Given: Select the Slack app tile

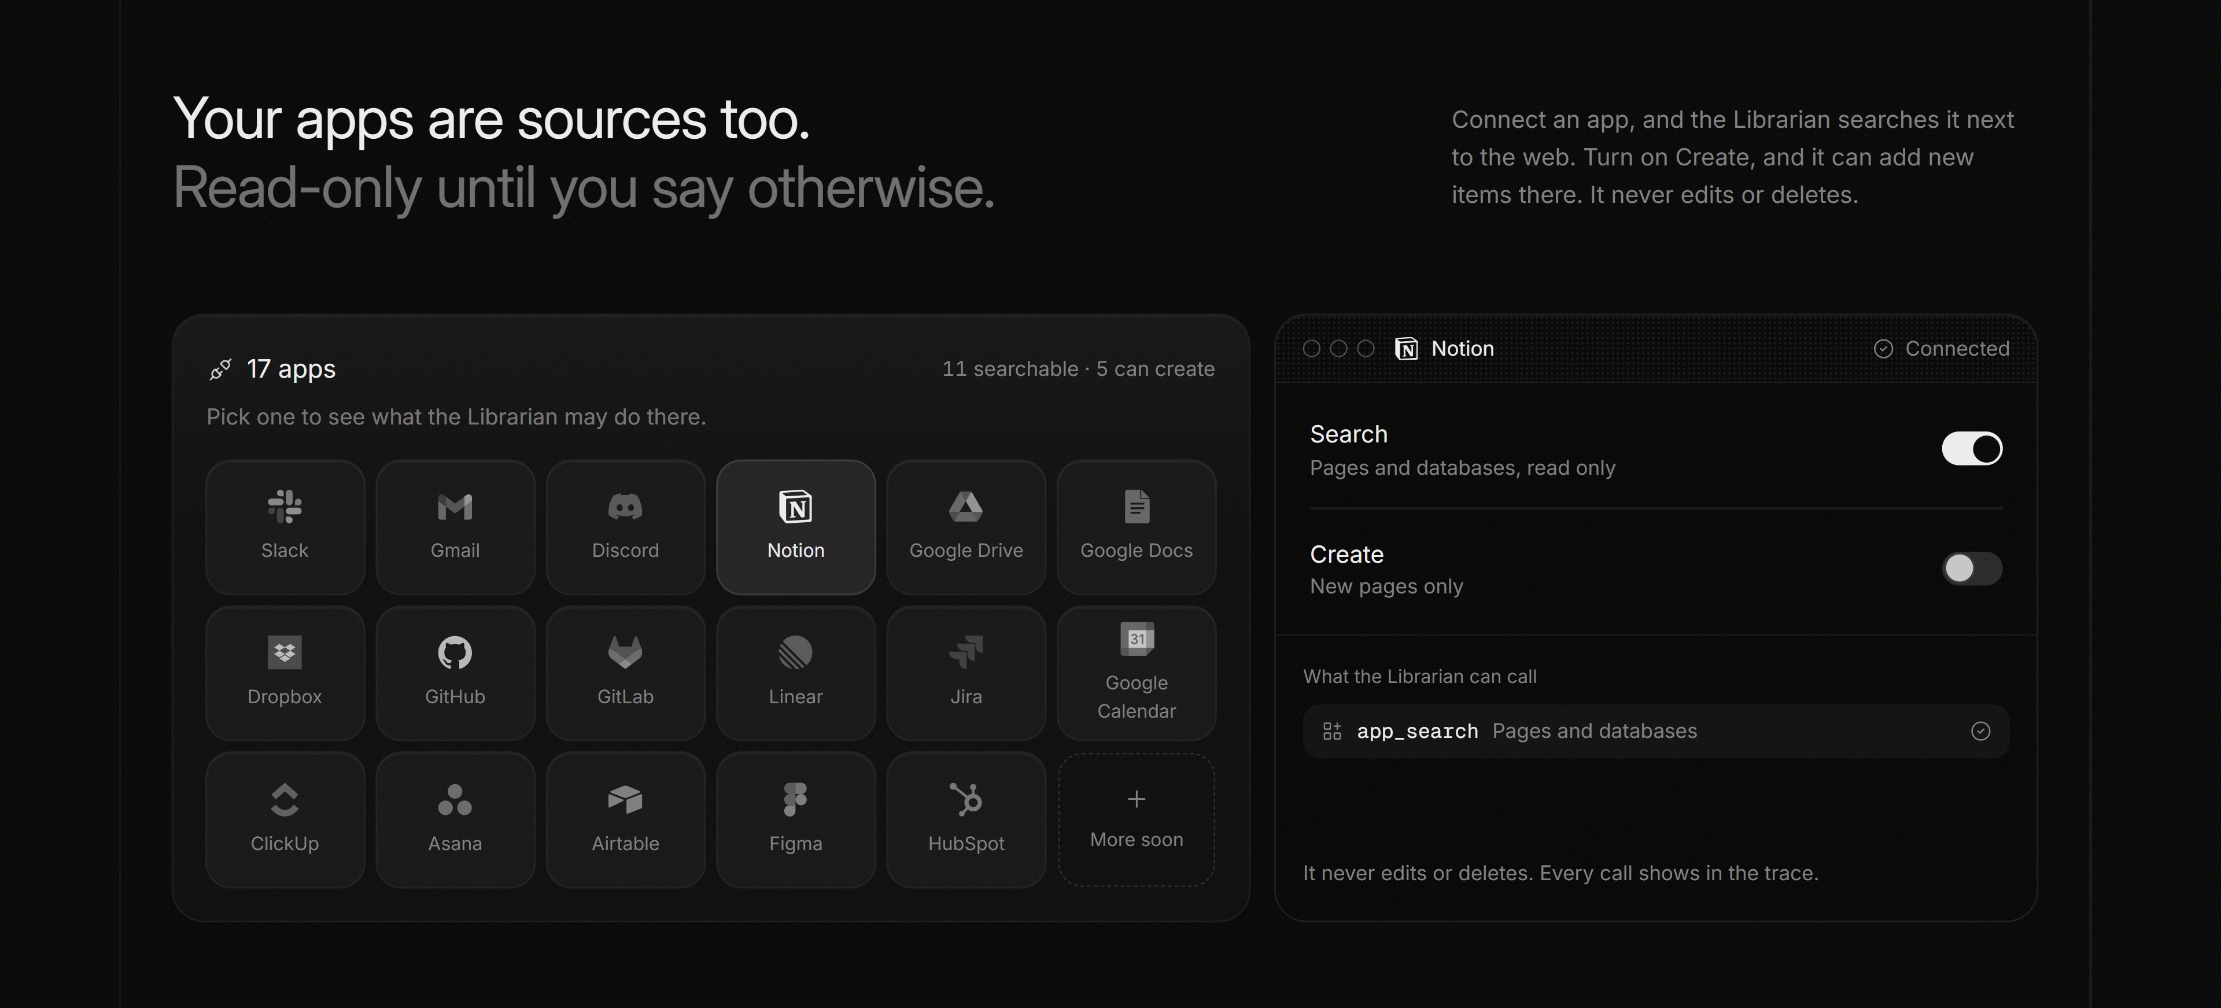Looking at the screenshot, I should (x=285, y=527).
